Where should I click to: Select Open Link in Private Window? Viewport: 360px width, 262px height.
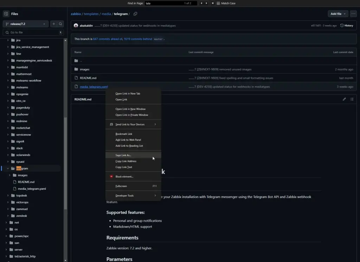tap(133, 115)
